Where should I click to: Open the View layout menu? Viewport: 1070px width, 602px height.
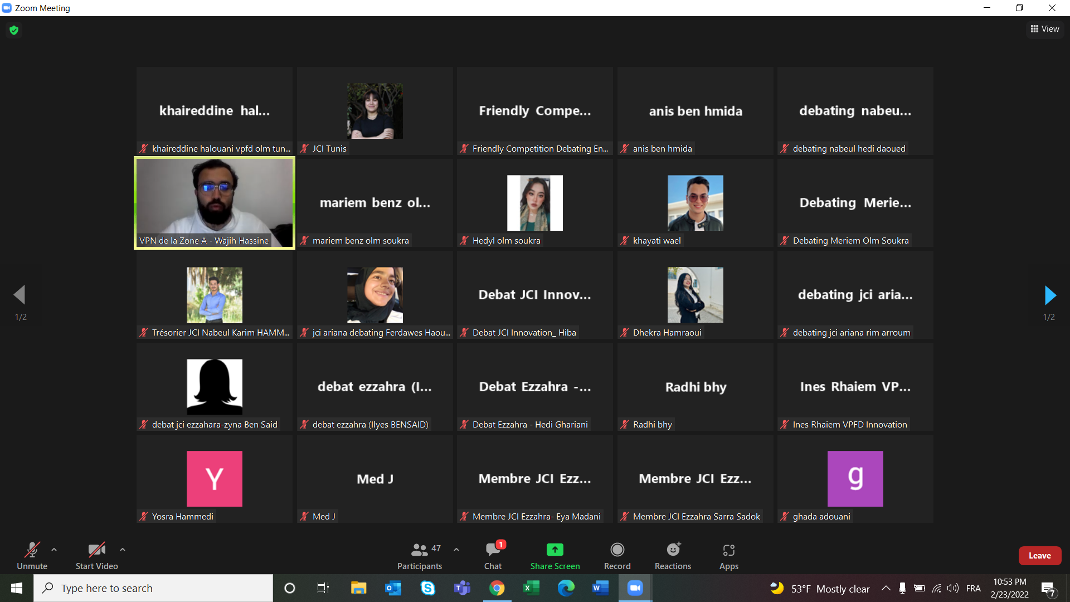1044,29
